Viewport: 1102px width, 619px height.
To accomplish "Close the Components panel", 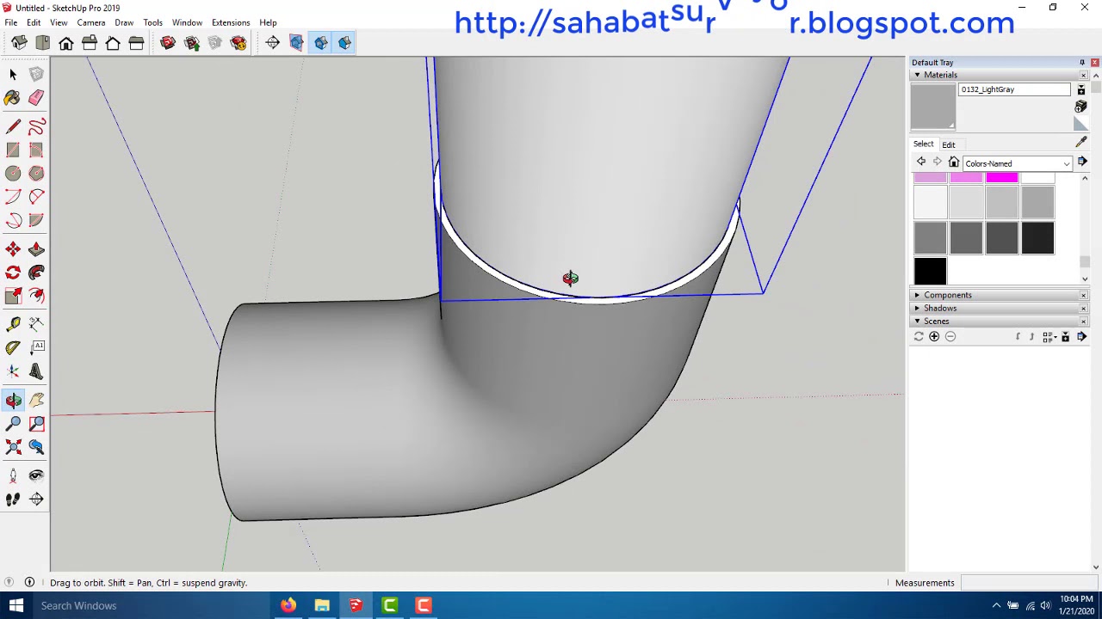I will tap(1083, 295).
